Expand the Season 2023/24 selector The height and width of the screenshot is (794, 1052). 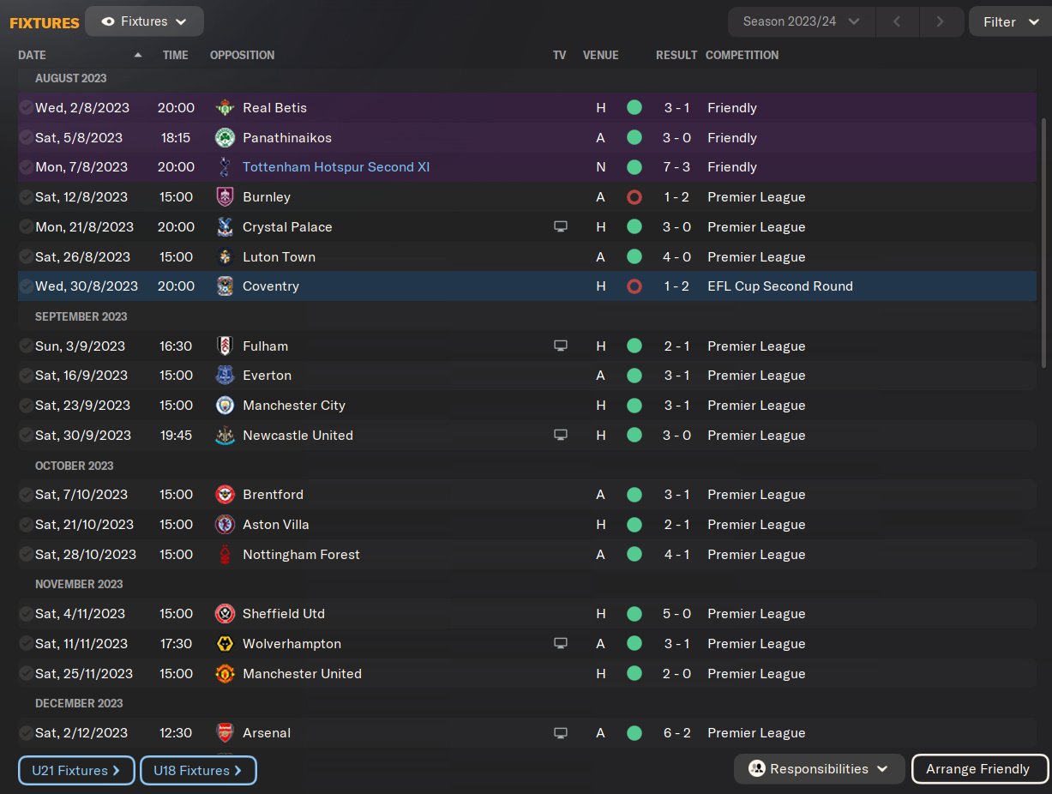click(x=801, y=21)
